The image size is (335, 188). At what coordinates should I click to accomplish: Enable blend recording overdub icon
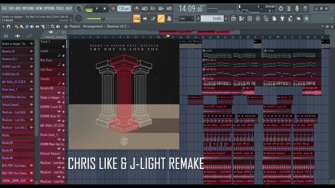161,9
